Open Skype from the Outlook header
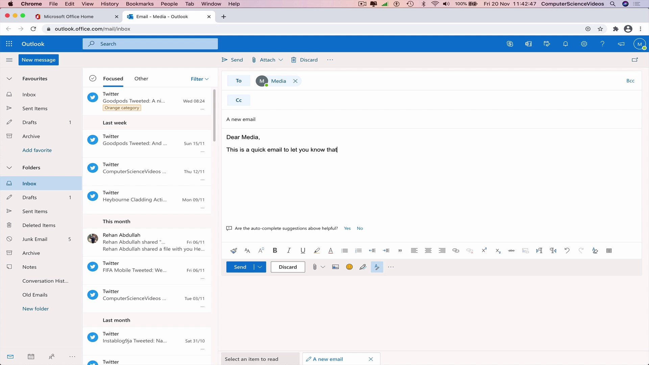 pos(510,44)
